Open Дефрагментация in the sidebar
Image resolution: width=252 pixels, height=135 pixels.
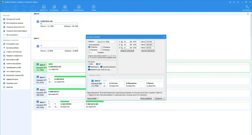point(12,79)
